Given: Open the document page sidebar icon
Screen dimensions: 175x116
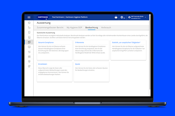Looking at the screenshot, I should tap(29, 33).
